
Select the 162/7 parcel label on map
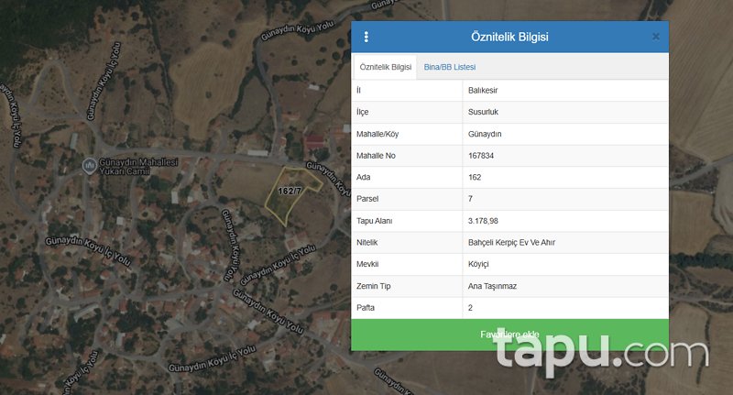point(290,191)
